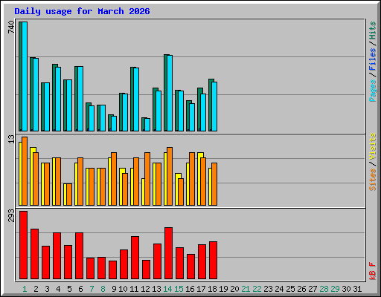Image resolution: width=381 pixels, height=297 pixels.
Task: Click the Pages legend label
Action: [373, 91]
